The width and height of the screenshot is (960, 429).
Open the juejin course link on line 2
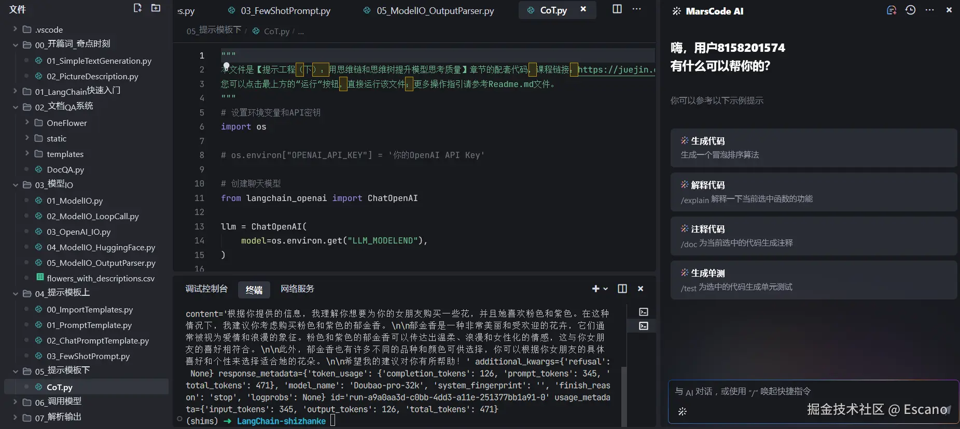[616, 70]
